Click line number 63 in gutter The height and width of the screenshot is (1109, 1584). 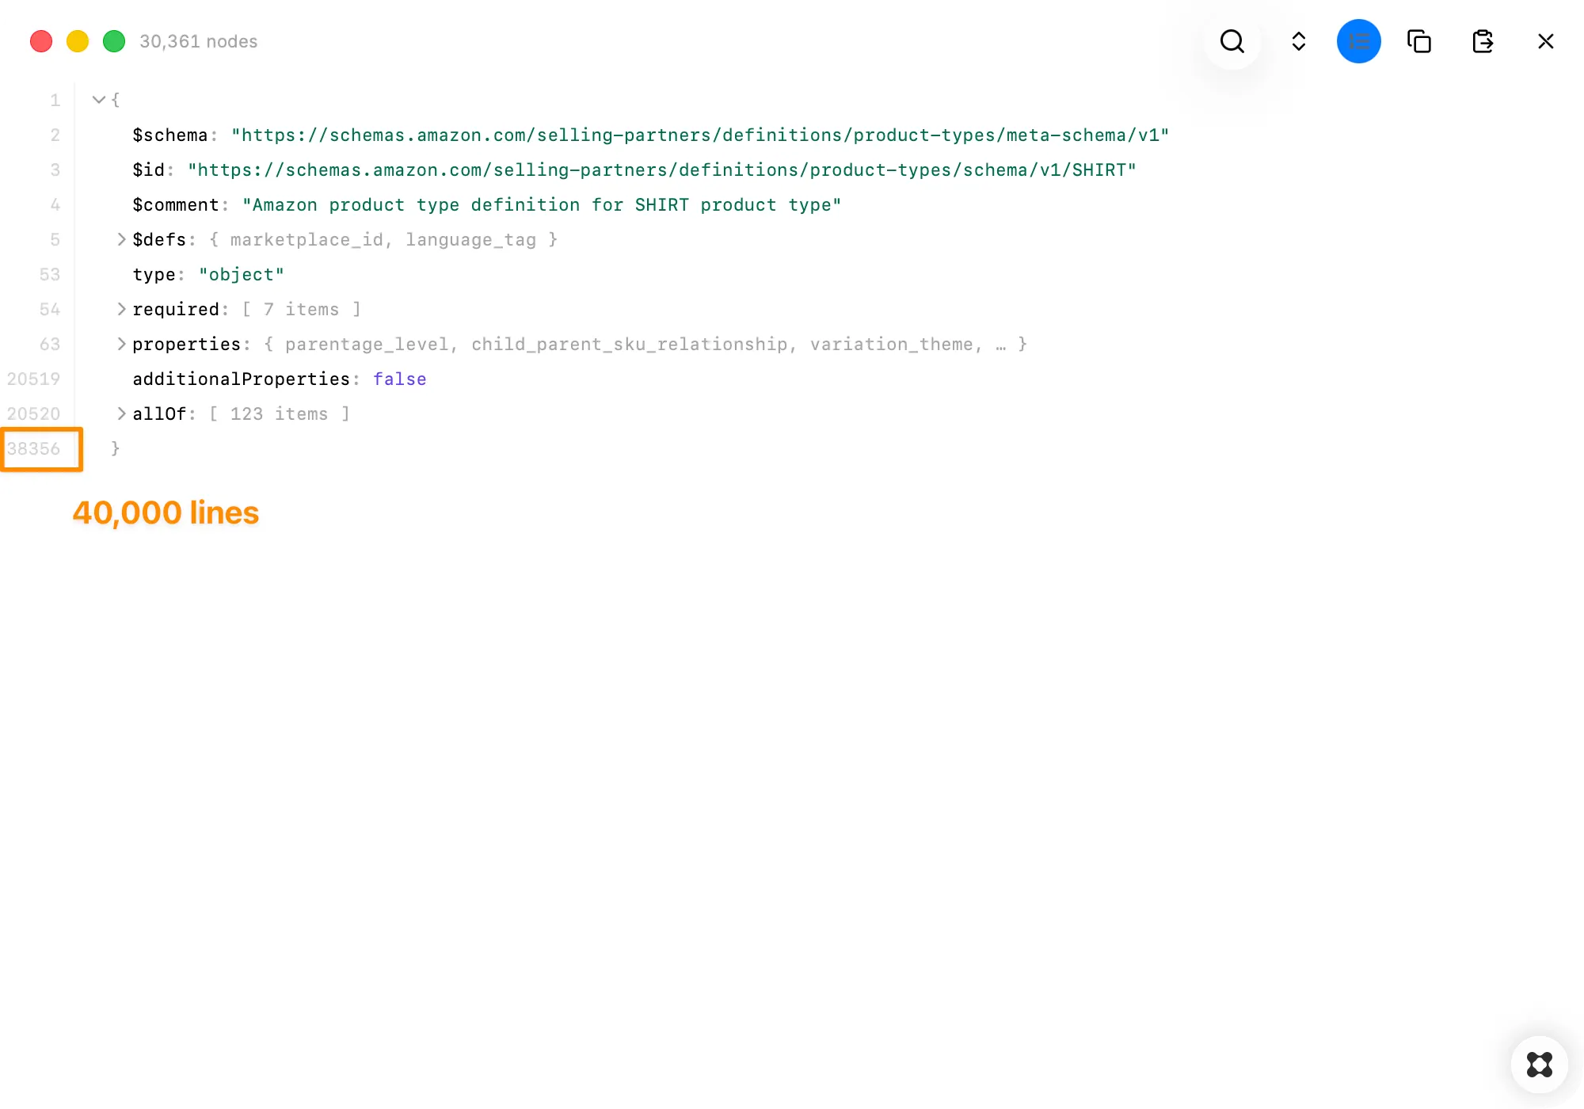point(50,345)
